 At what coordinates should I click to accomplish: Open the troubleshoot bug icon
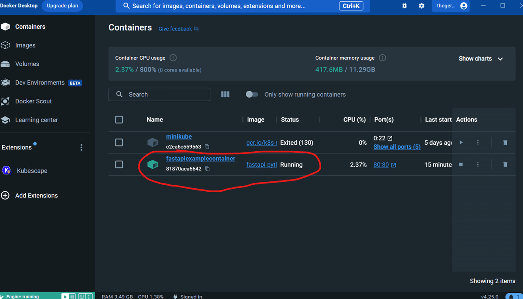404,6
